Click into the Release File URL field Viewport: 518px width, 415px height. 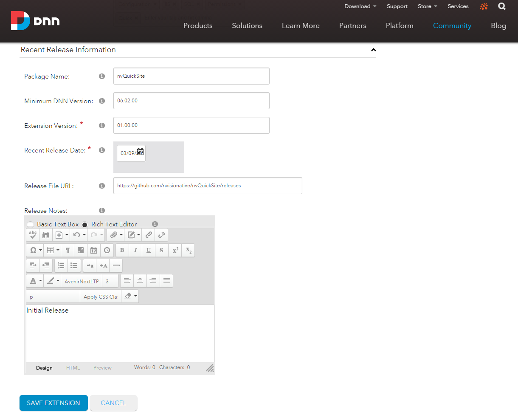[208, 186]
